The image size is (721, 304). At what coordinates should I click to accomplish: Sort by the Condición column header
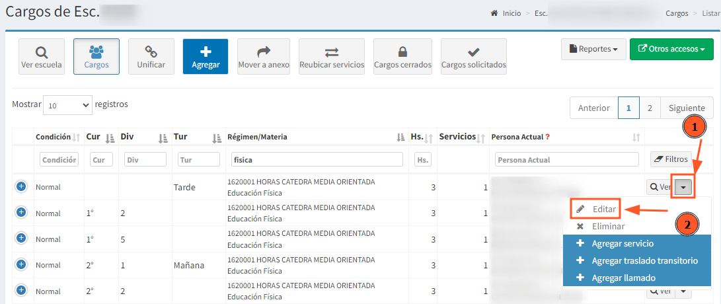click(x=58, y=137)
